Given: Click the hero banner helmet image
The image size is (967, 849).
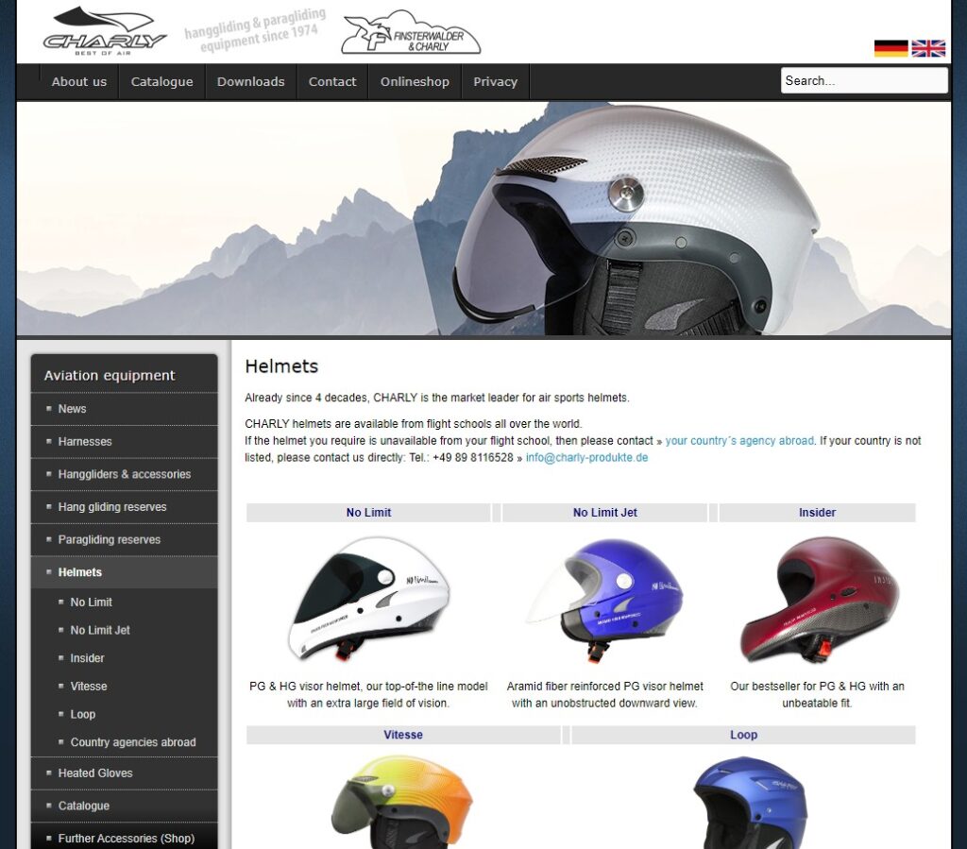Looking at the screenshot, I should 483,219.
